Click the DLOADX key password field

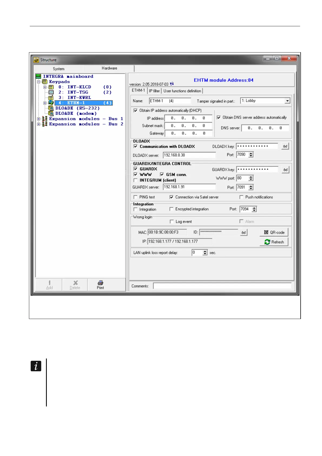pos(257,146)
